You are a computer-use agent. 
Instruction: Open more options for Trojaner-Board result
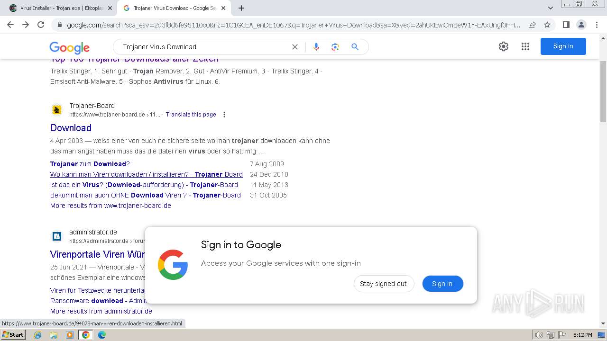click(224, 115)
